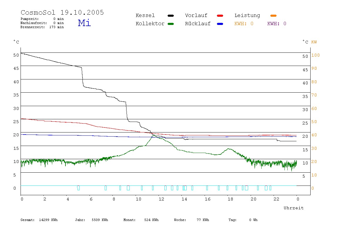Click hour "22" on the Uhrzeit axis
The height and width of the screenshot is (238, 337).
coord(277,199)
